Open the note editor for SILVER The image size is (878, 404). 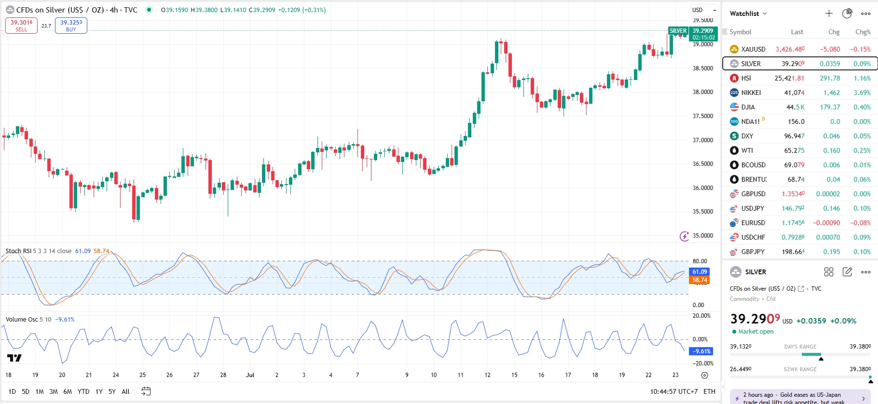click(847, 272)
